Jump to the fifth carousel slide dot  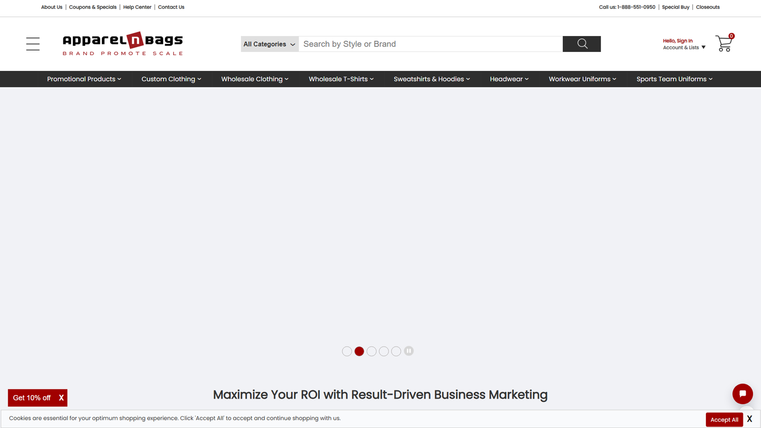396,351
